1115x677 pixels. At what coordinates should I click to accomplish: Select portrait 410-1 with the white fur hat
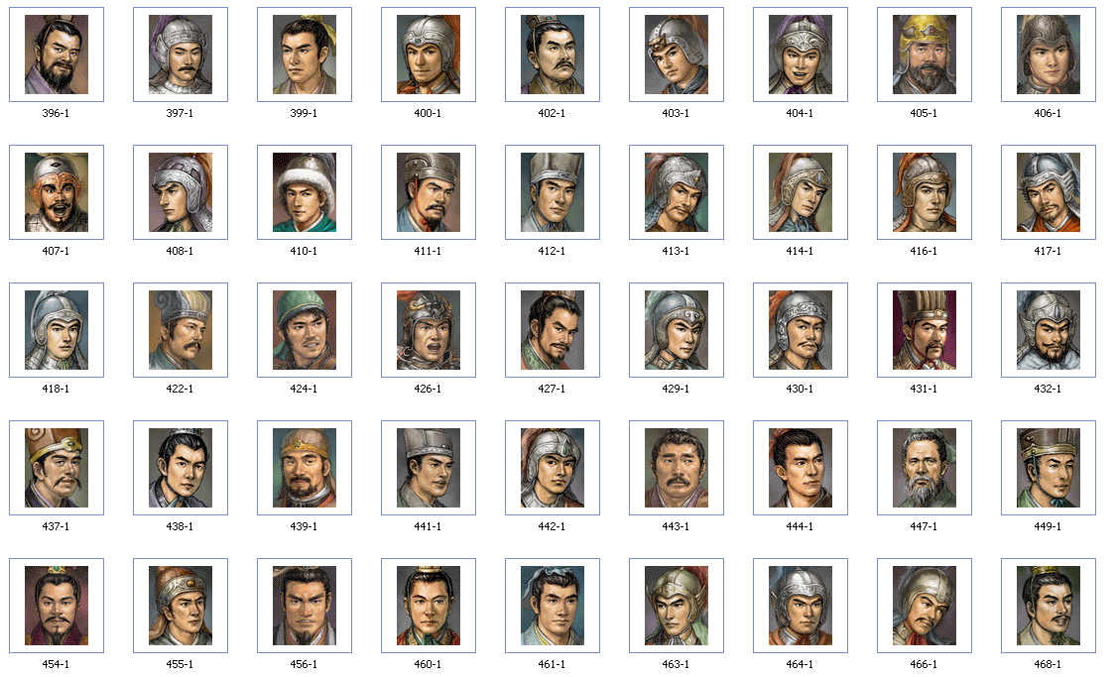tap(305, 192)
